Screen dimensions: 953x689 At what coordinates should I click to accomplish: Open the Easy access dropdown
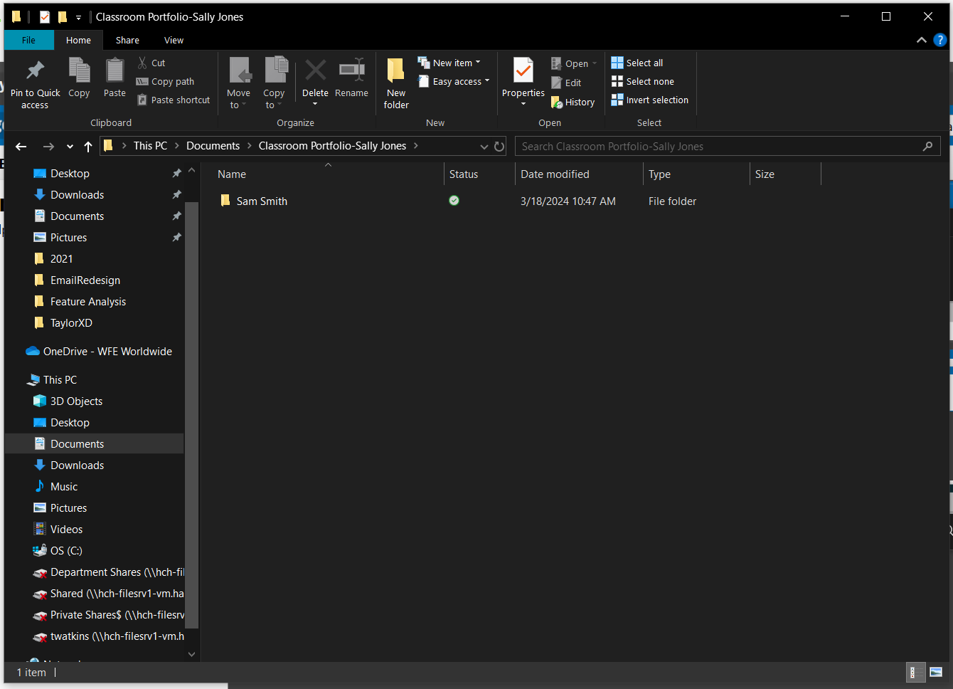click(x=453, y=81)
